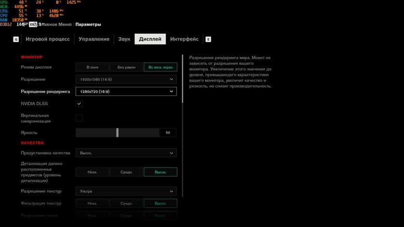
Task: Open the Разрешение 1920x1080 dropdown
Action: (x=126, y=79)
